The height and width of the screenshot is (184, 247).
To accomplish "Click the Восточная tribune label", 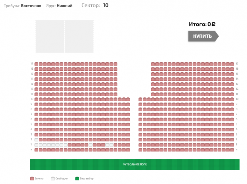I will 31,6.
